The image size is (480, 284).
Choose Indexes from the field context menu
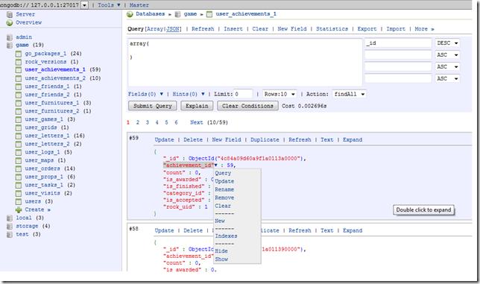tap(227, 236)
